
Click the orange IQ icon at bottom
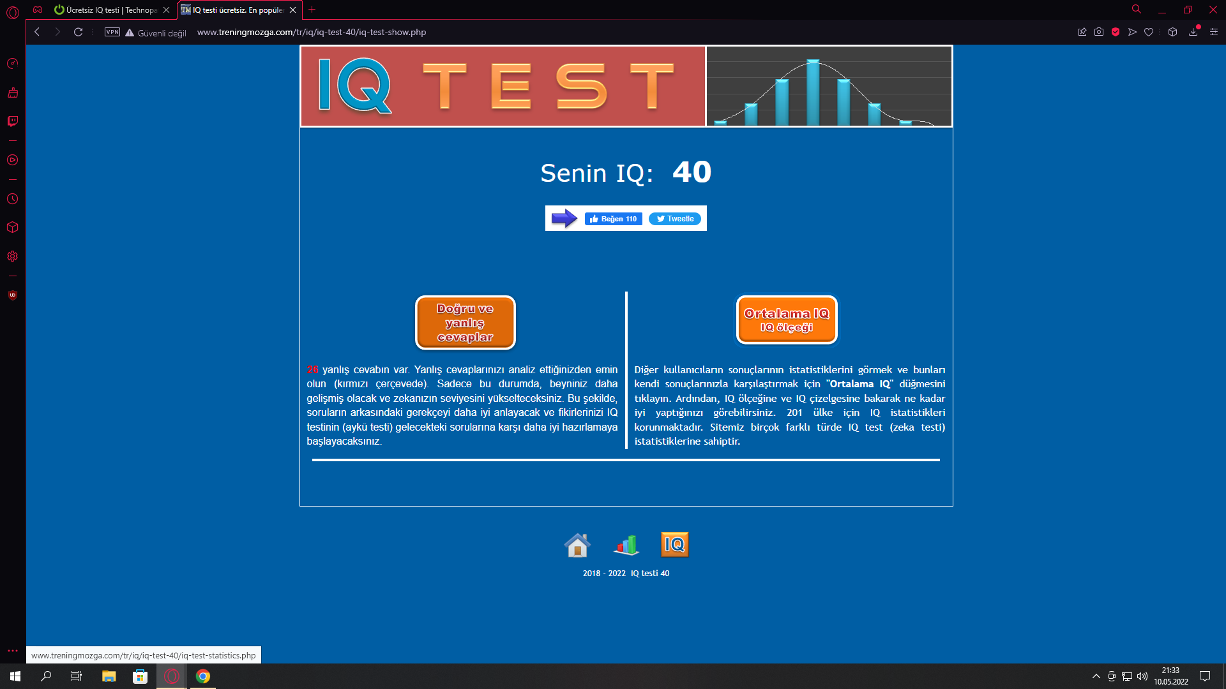(x=674, y=545)
